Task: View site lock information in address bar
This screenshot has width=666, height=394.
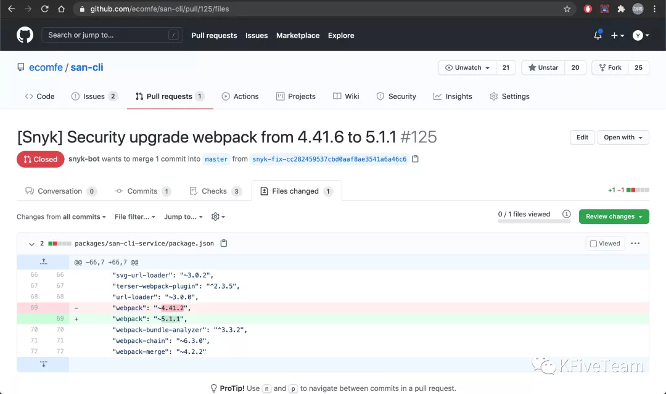Action: tap(82, 9)
